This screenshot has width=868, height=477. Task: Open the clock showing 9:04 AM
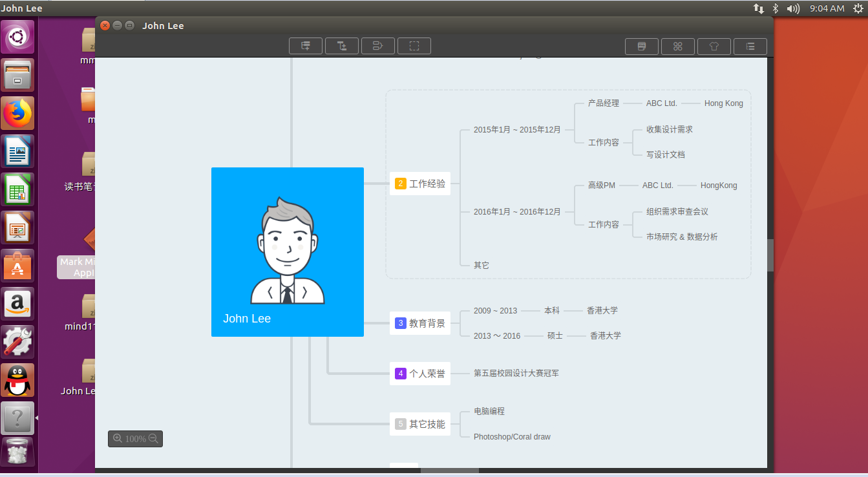(828, 8)
